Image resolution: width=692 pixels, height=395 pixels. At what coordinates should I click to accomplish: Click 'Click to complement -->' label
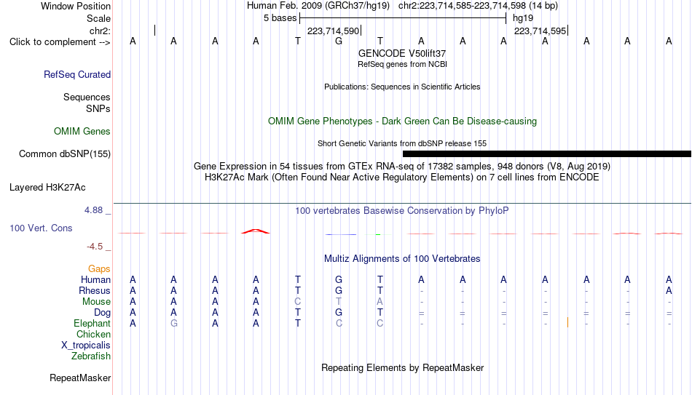60,42
